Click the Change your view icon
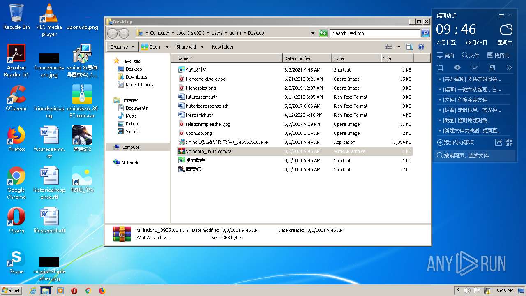Image resolution: width=526 pixels, height=296 pixels. (x=389, y=47)
